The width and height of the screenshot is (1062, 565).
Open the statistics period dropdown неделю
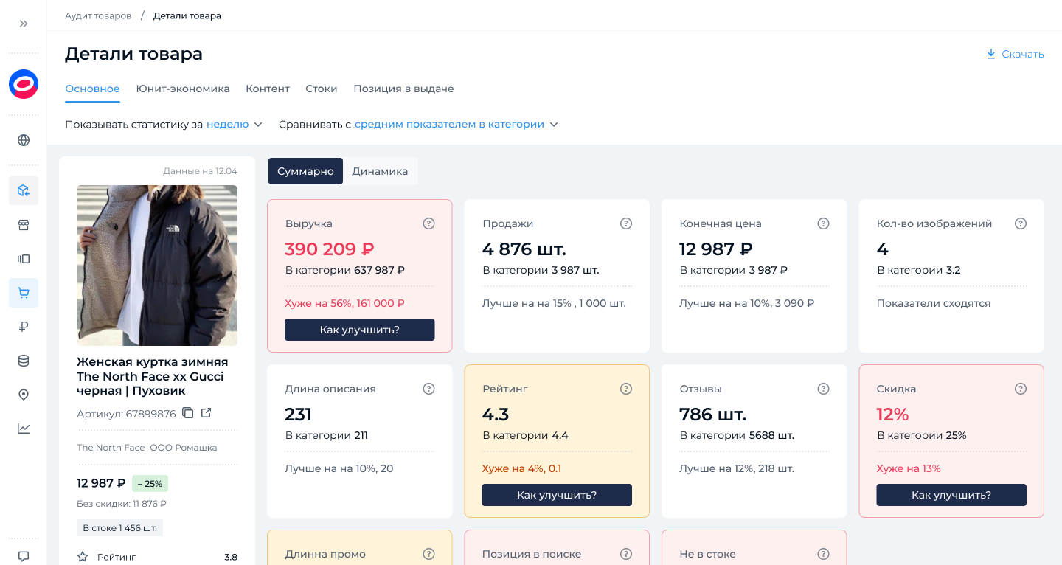pos(235,125)
